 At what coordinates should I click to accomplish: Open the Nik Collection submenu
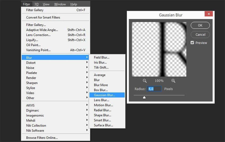click(36, 126)
